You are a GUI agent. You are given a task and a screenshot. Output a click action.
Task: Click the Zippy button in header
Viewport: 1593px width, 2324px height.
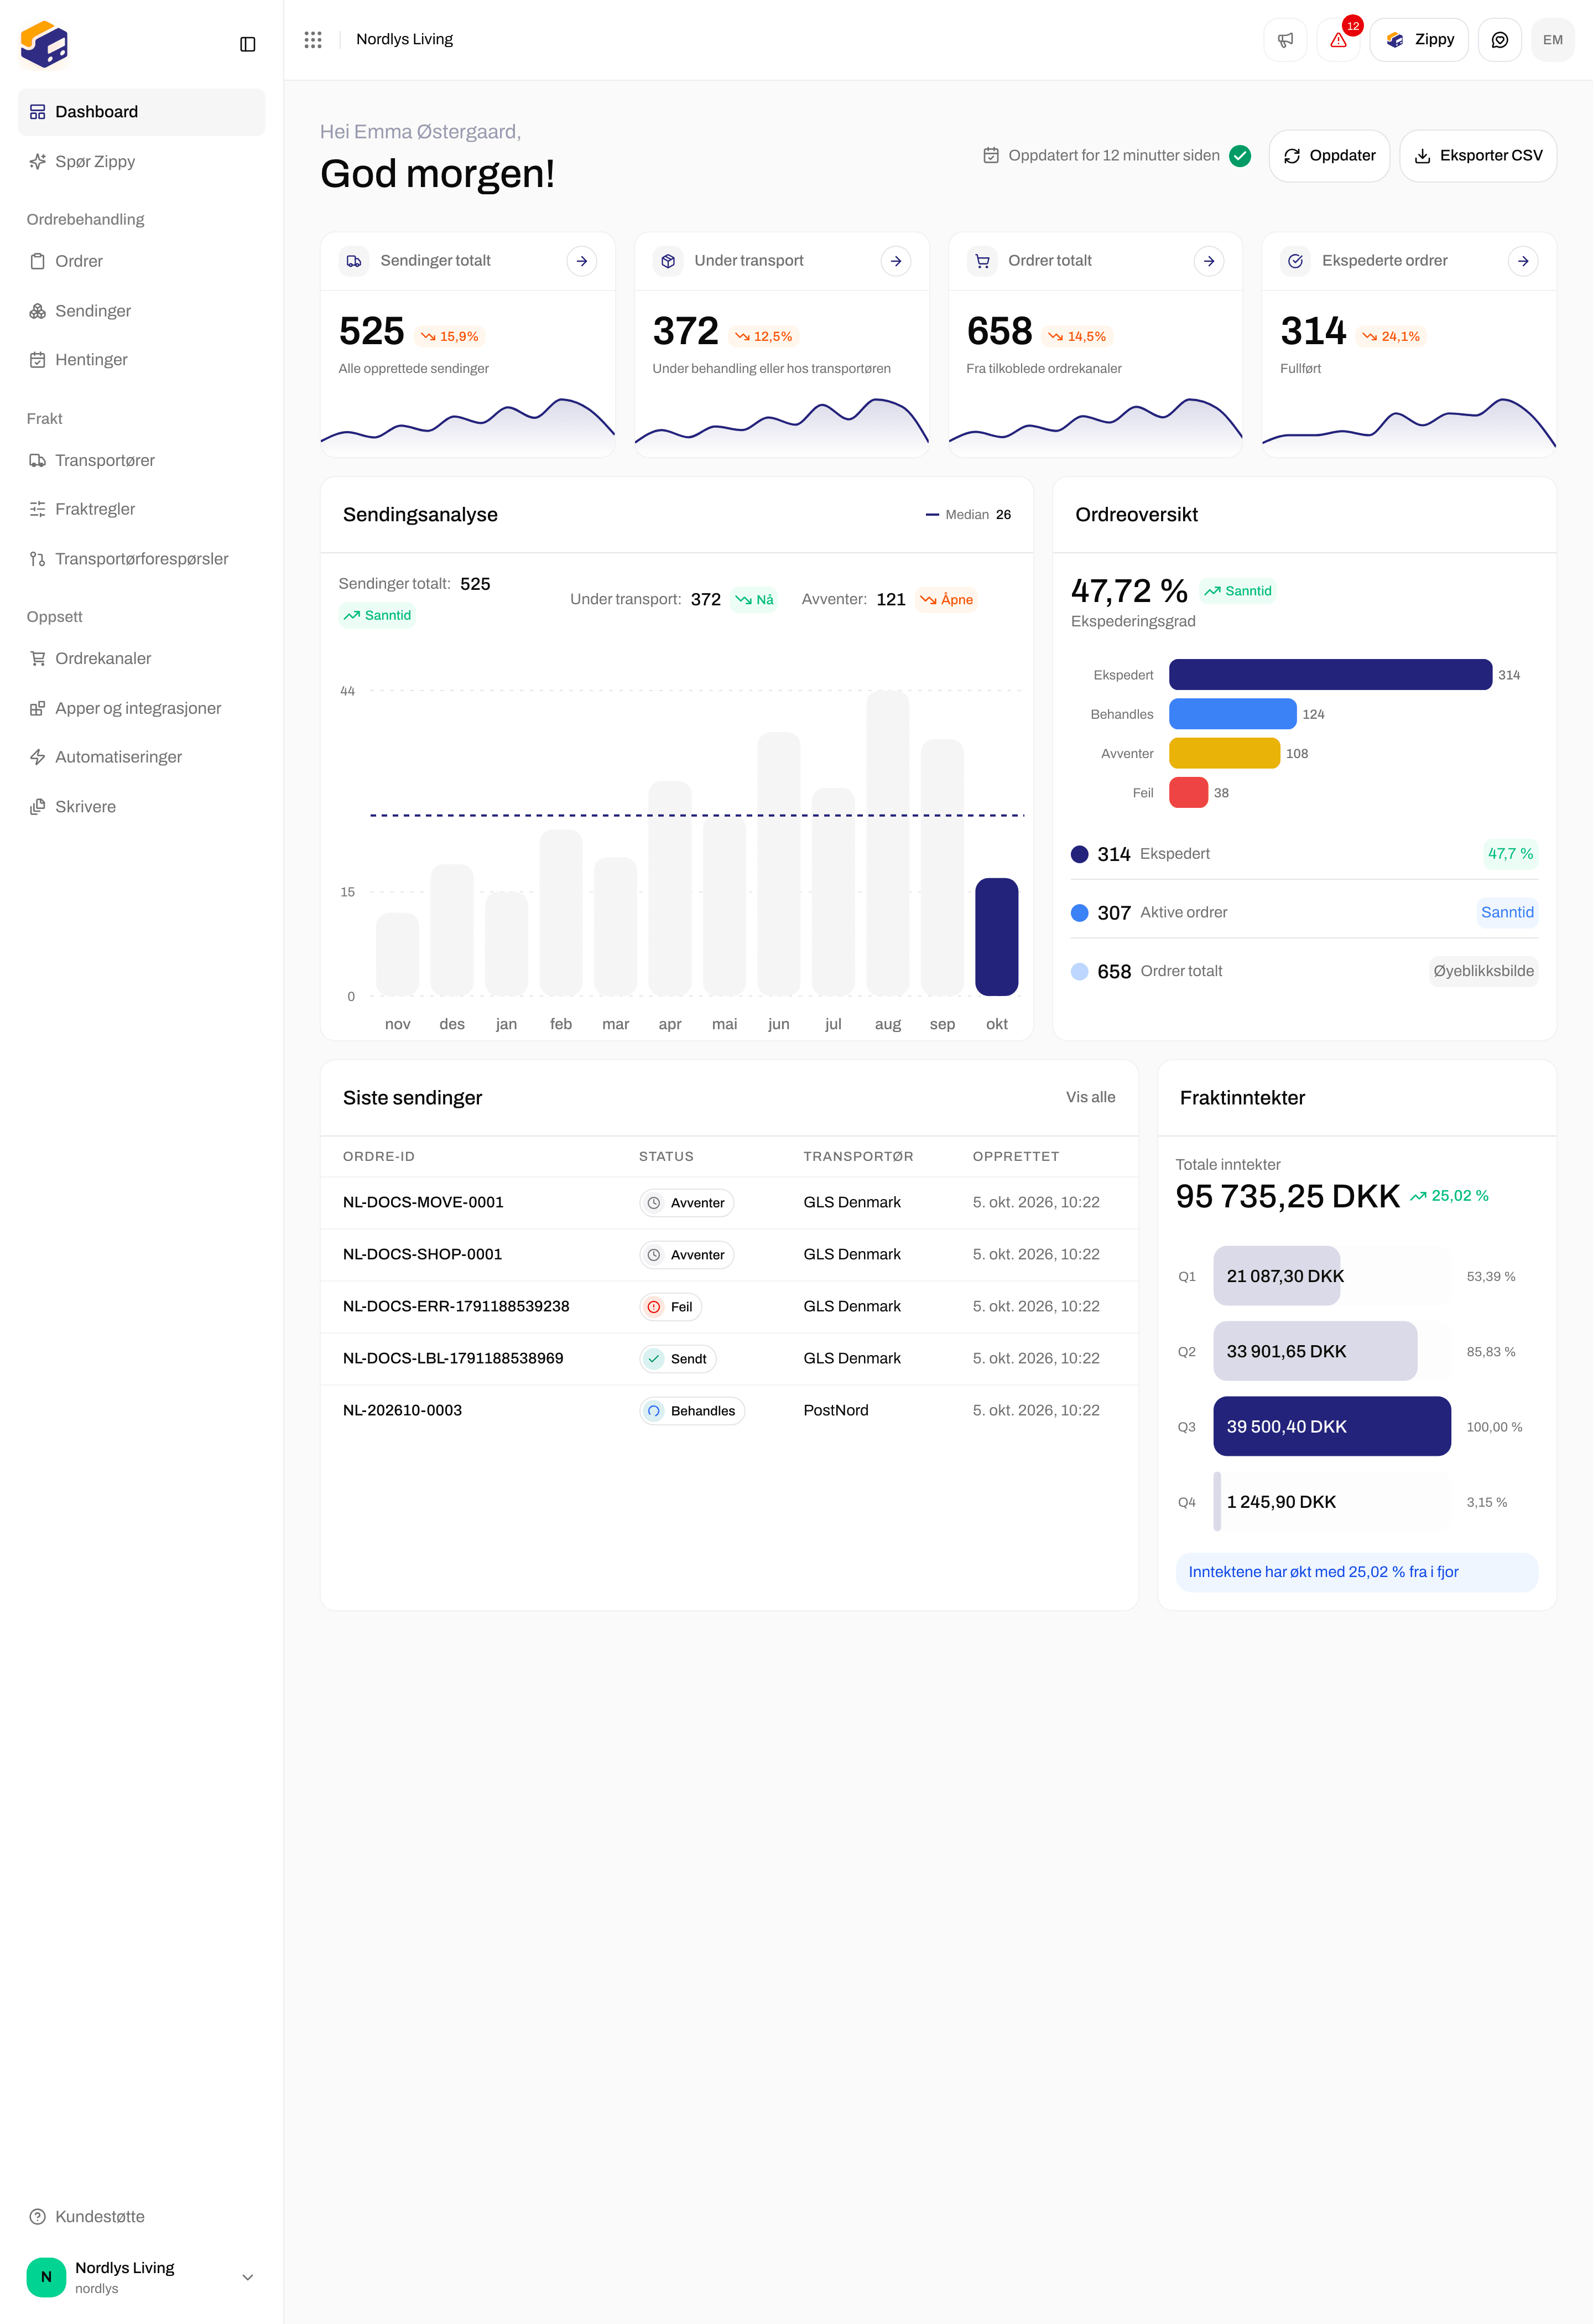[x=1419, y=40]
